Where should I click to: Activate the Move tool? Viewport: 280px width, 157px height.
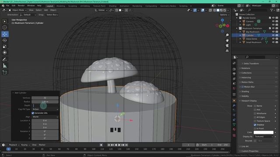5,34
